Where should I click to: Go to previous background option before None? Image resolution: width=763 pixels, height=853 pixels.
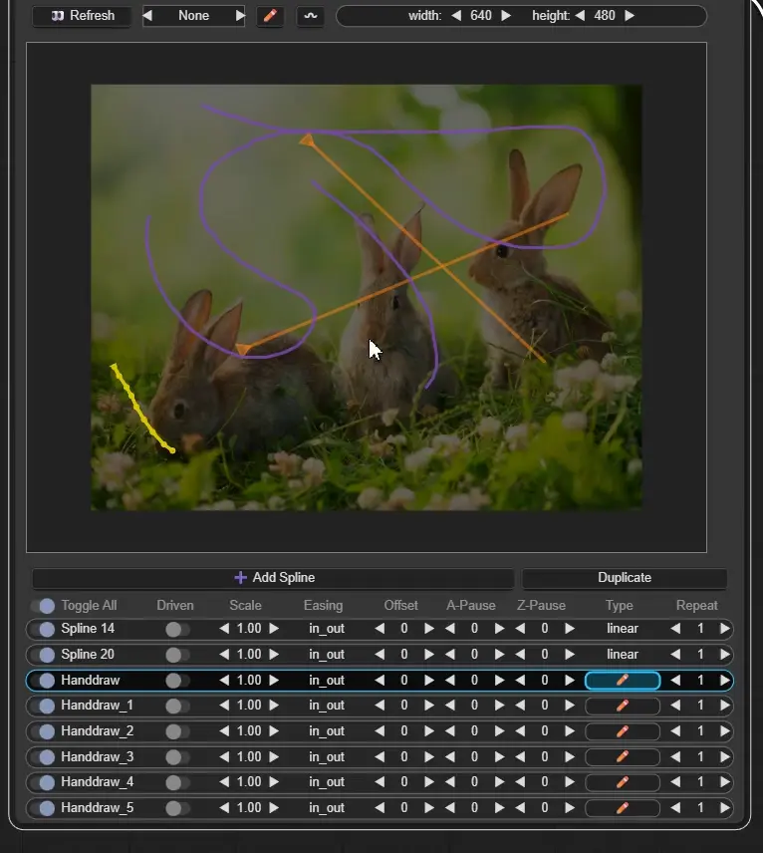point(147,16)
